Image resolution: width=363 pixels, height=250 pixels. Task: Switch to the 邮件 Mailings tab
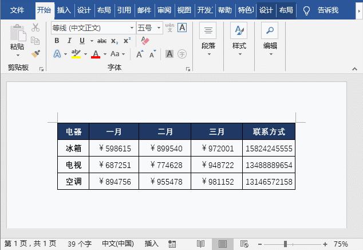(144, 10)
